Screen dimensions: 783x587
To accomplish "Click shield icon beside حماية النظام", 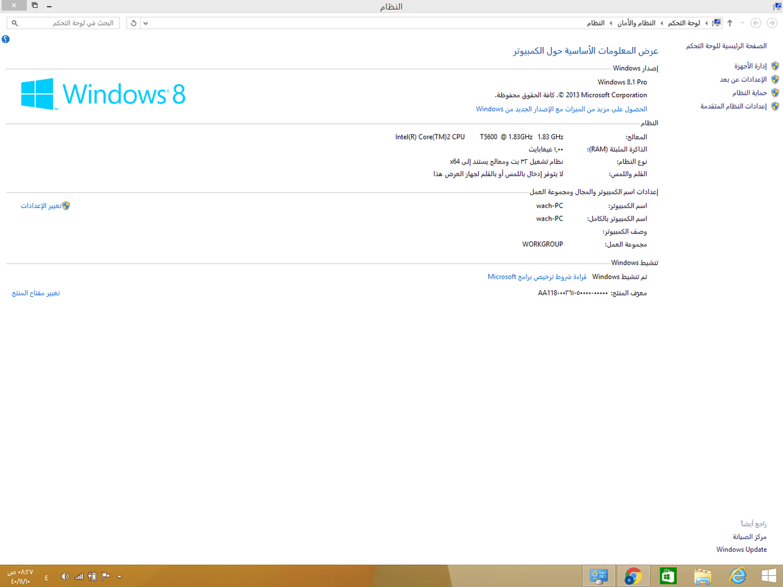I will point(775,93).
